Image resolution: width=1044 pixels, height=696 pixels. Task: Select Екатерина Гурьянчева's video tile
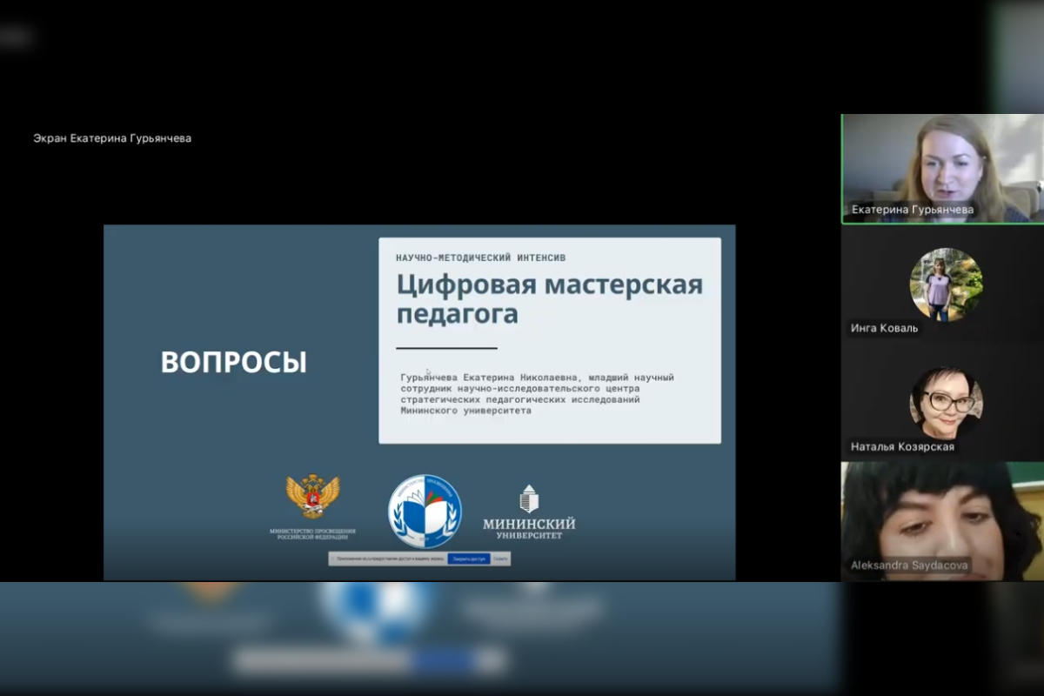pos(942,169)
